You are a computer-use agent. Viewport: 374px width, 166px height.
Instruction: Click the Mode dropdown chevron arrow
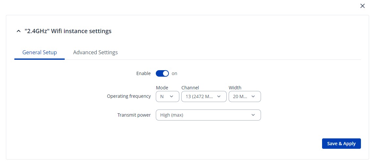point(172,96)
